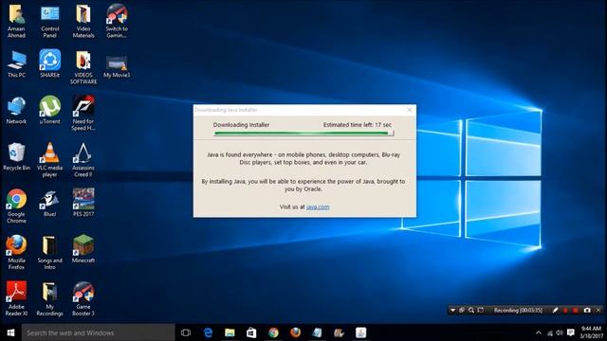Open the Action Center notifications icon
The width and height of the screenshot is (607, 341).
click(x=571, y=332)
